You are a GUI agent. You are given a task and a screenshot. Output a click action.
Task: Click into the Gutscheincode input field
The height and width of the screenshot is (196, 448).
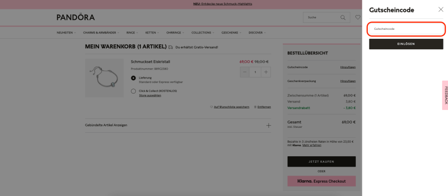pyautogui.click(x=406, y=29)
